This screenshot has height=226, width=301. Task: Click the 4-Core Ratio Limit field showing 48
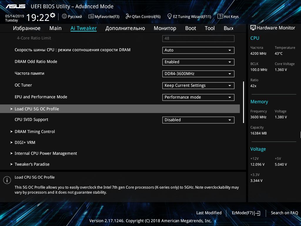pyautogui.click(x=198, y=39)
